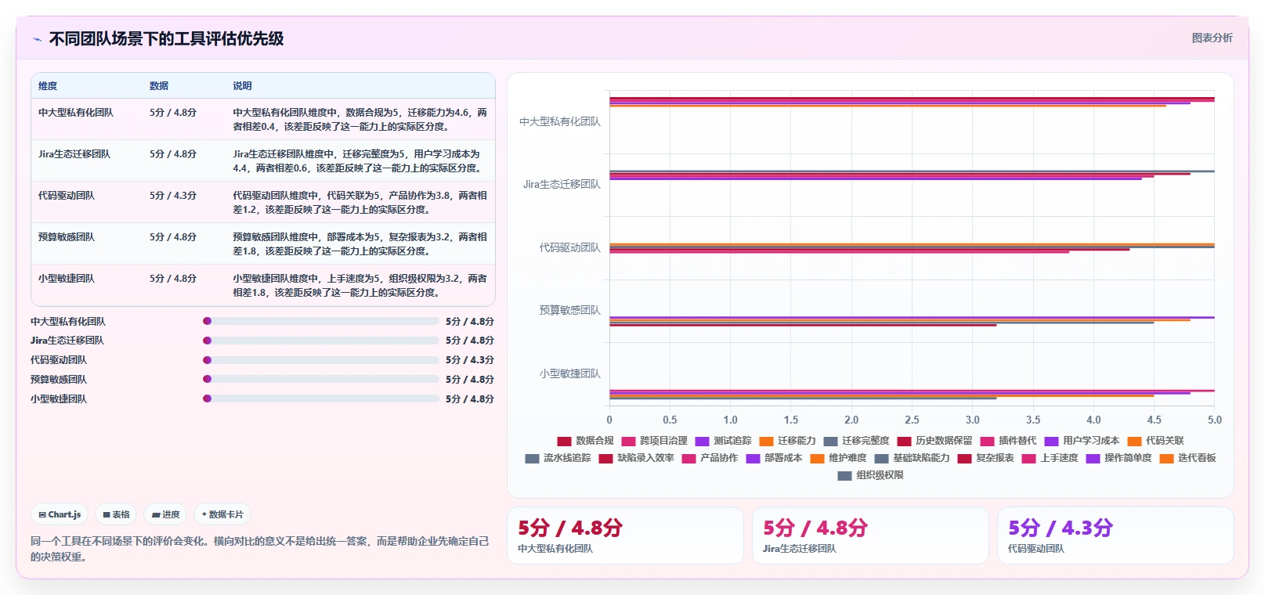The image size is (1265, 595).
Task: Click the 中大型私有化团队 chart axis label
Action: (x=560, y=121)
